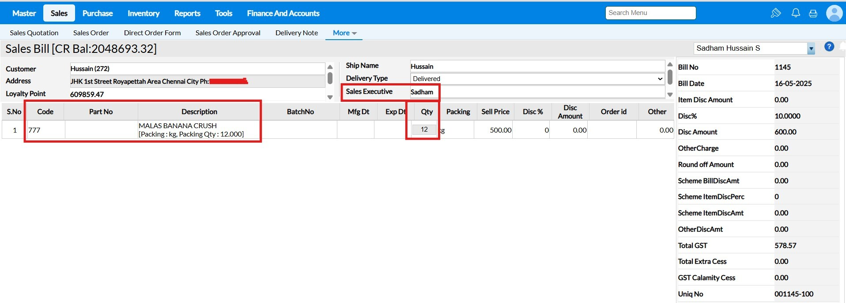This screenshot has width=846, height=303.
Task: Click Loyalty Point value 609859.47
Action: (87, 94)
